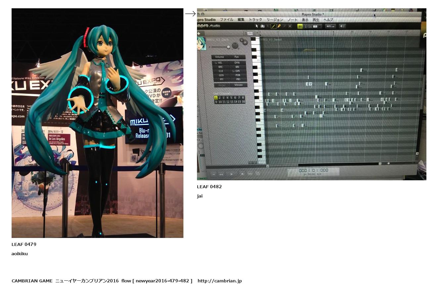The image size is (438, 289).
Task: Click the X delete tool
Action: [290, 26]
